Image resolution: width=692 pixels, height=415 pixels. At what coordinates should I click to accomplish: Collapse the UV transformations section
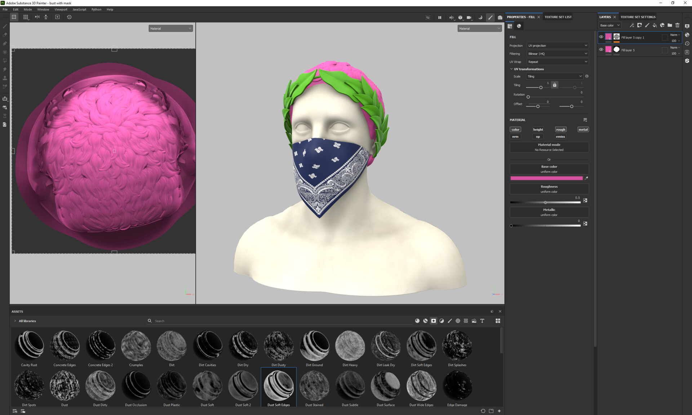(x=511, y=69)
